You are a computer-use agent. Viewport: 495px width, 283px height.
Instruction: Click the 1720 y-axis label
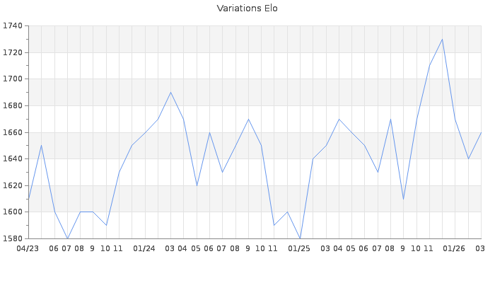(13, 53)
